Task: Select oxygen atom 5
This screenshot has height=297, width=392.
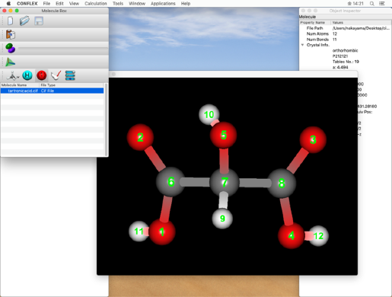Action: pos(223,135)
